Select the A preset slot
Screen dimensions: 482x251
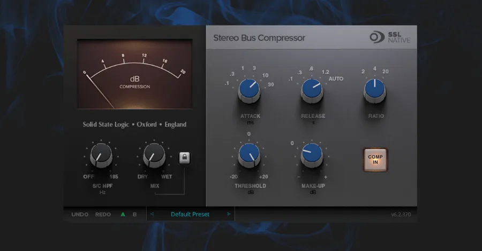pos(123,215)
